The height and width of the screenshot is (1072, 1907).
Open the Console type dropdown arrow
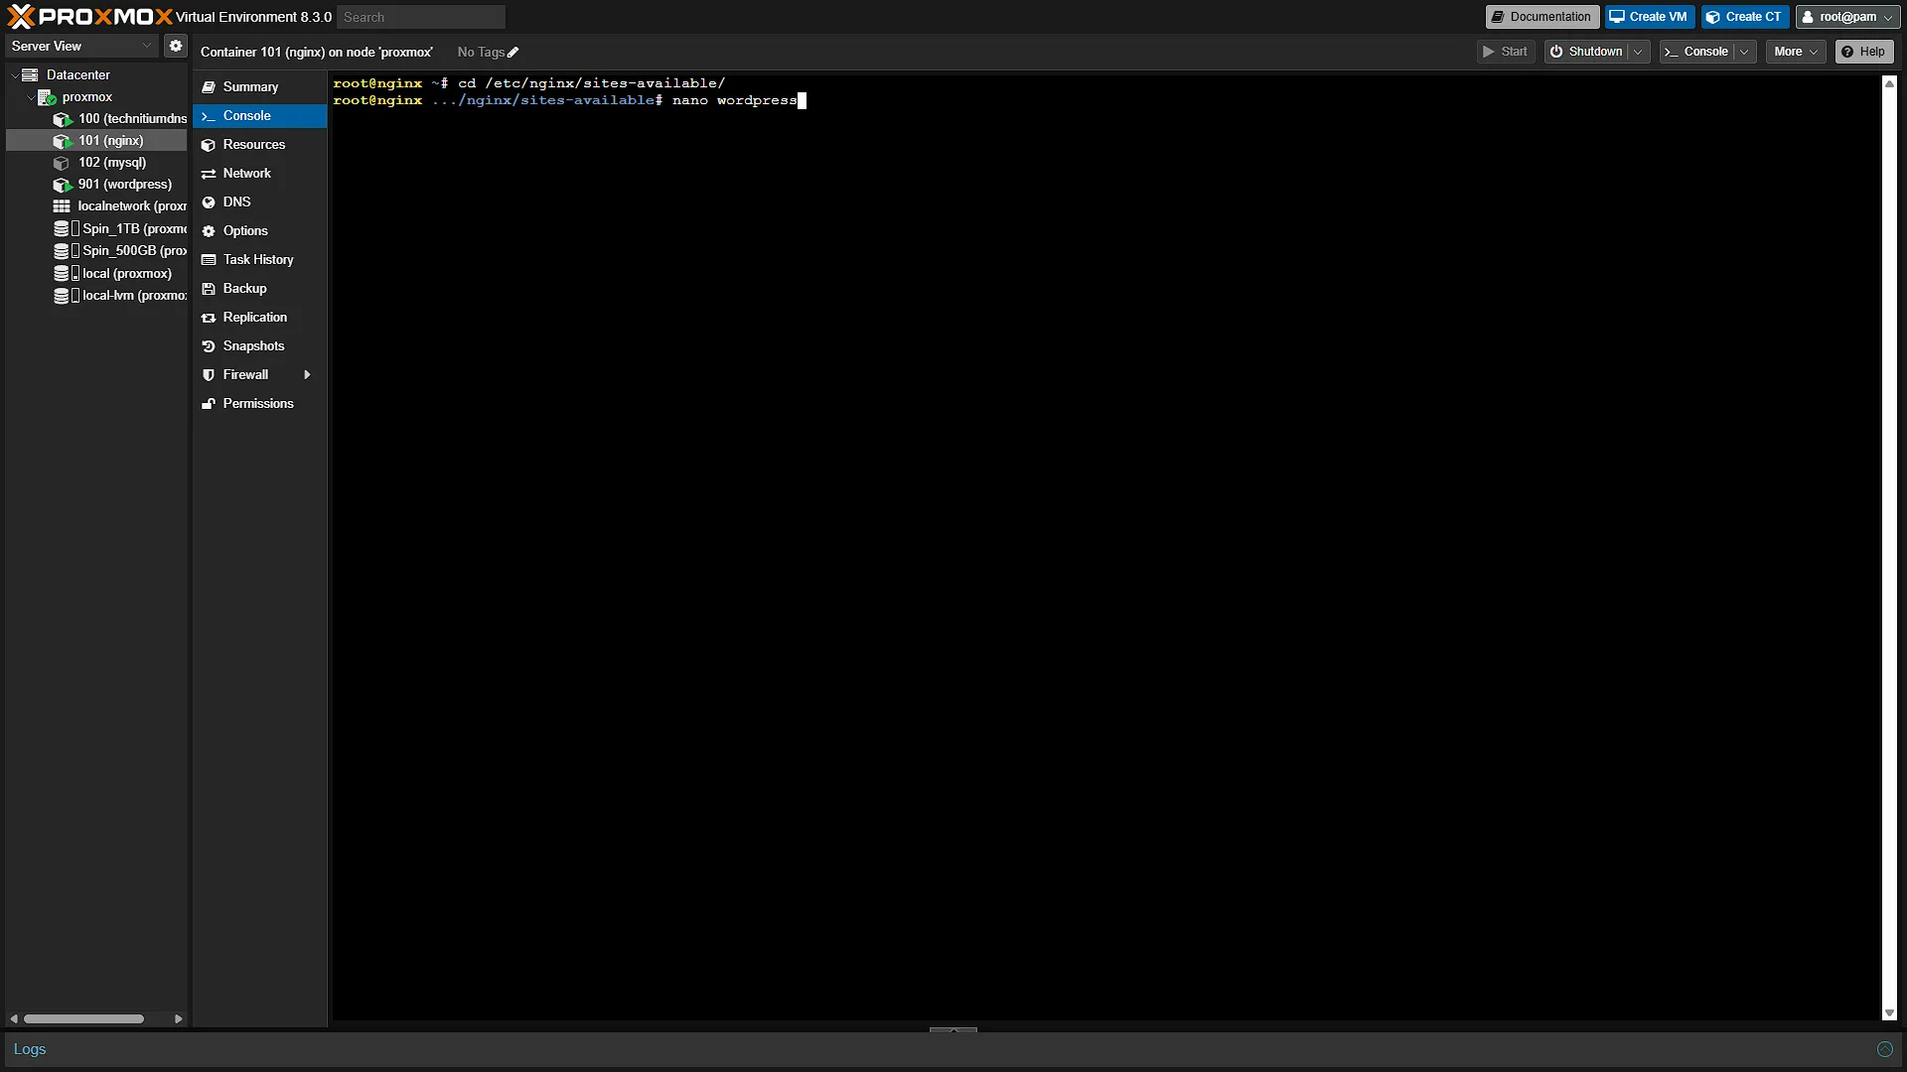(x=1744, y=52)
